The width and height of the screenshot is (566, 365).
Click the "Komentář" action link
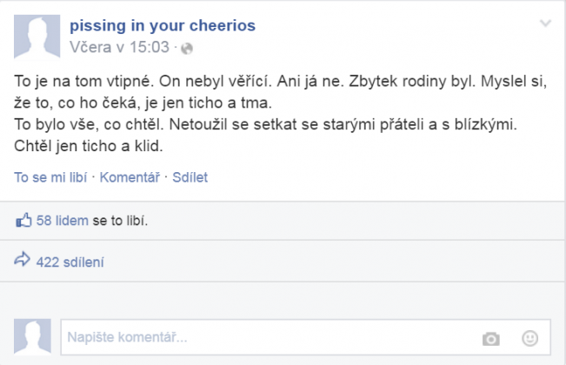pos(130,177)
